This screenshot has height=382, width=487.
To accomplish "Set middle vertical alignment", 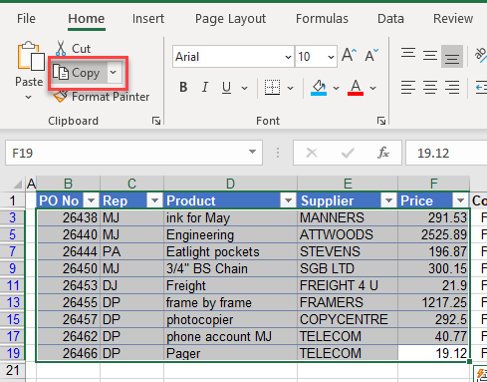I will click(430, 55).
